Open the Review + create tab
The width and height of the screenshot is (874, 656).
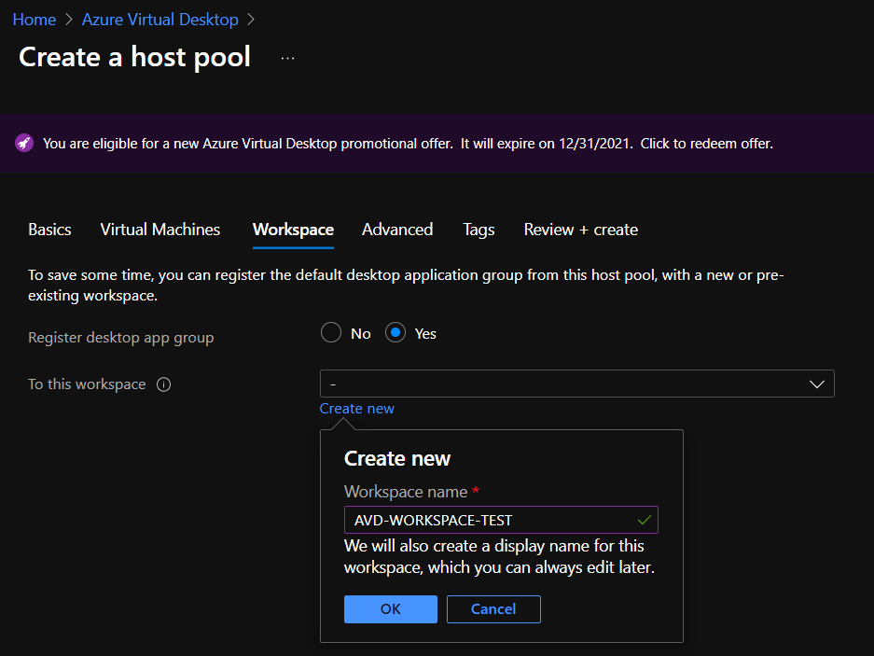point(581,230)
